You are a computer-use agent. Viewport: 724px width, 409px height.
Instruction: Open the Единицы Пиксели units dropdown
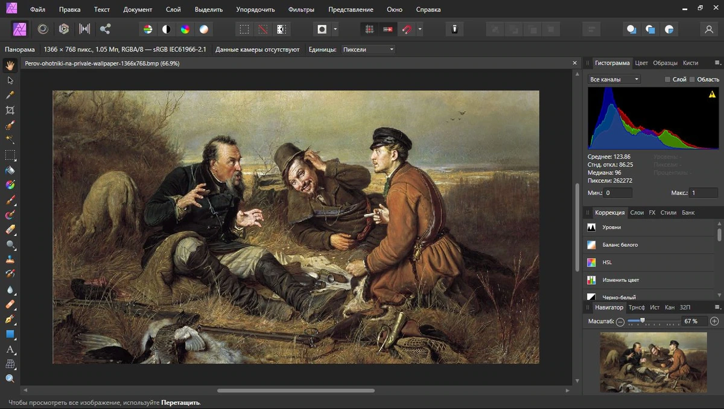[x=368, y=49]
